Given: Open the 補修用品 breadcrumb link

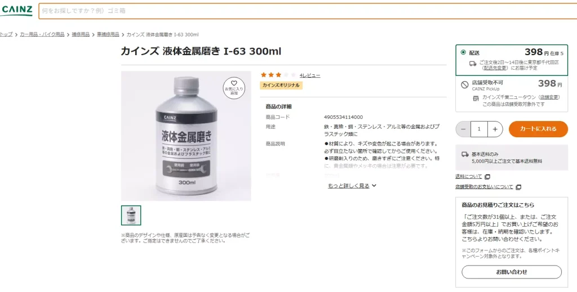Looking at the screenshot, I should tap(81, 34).
